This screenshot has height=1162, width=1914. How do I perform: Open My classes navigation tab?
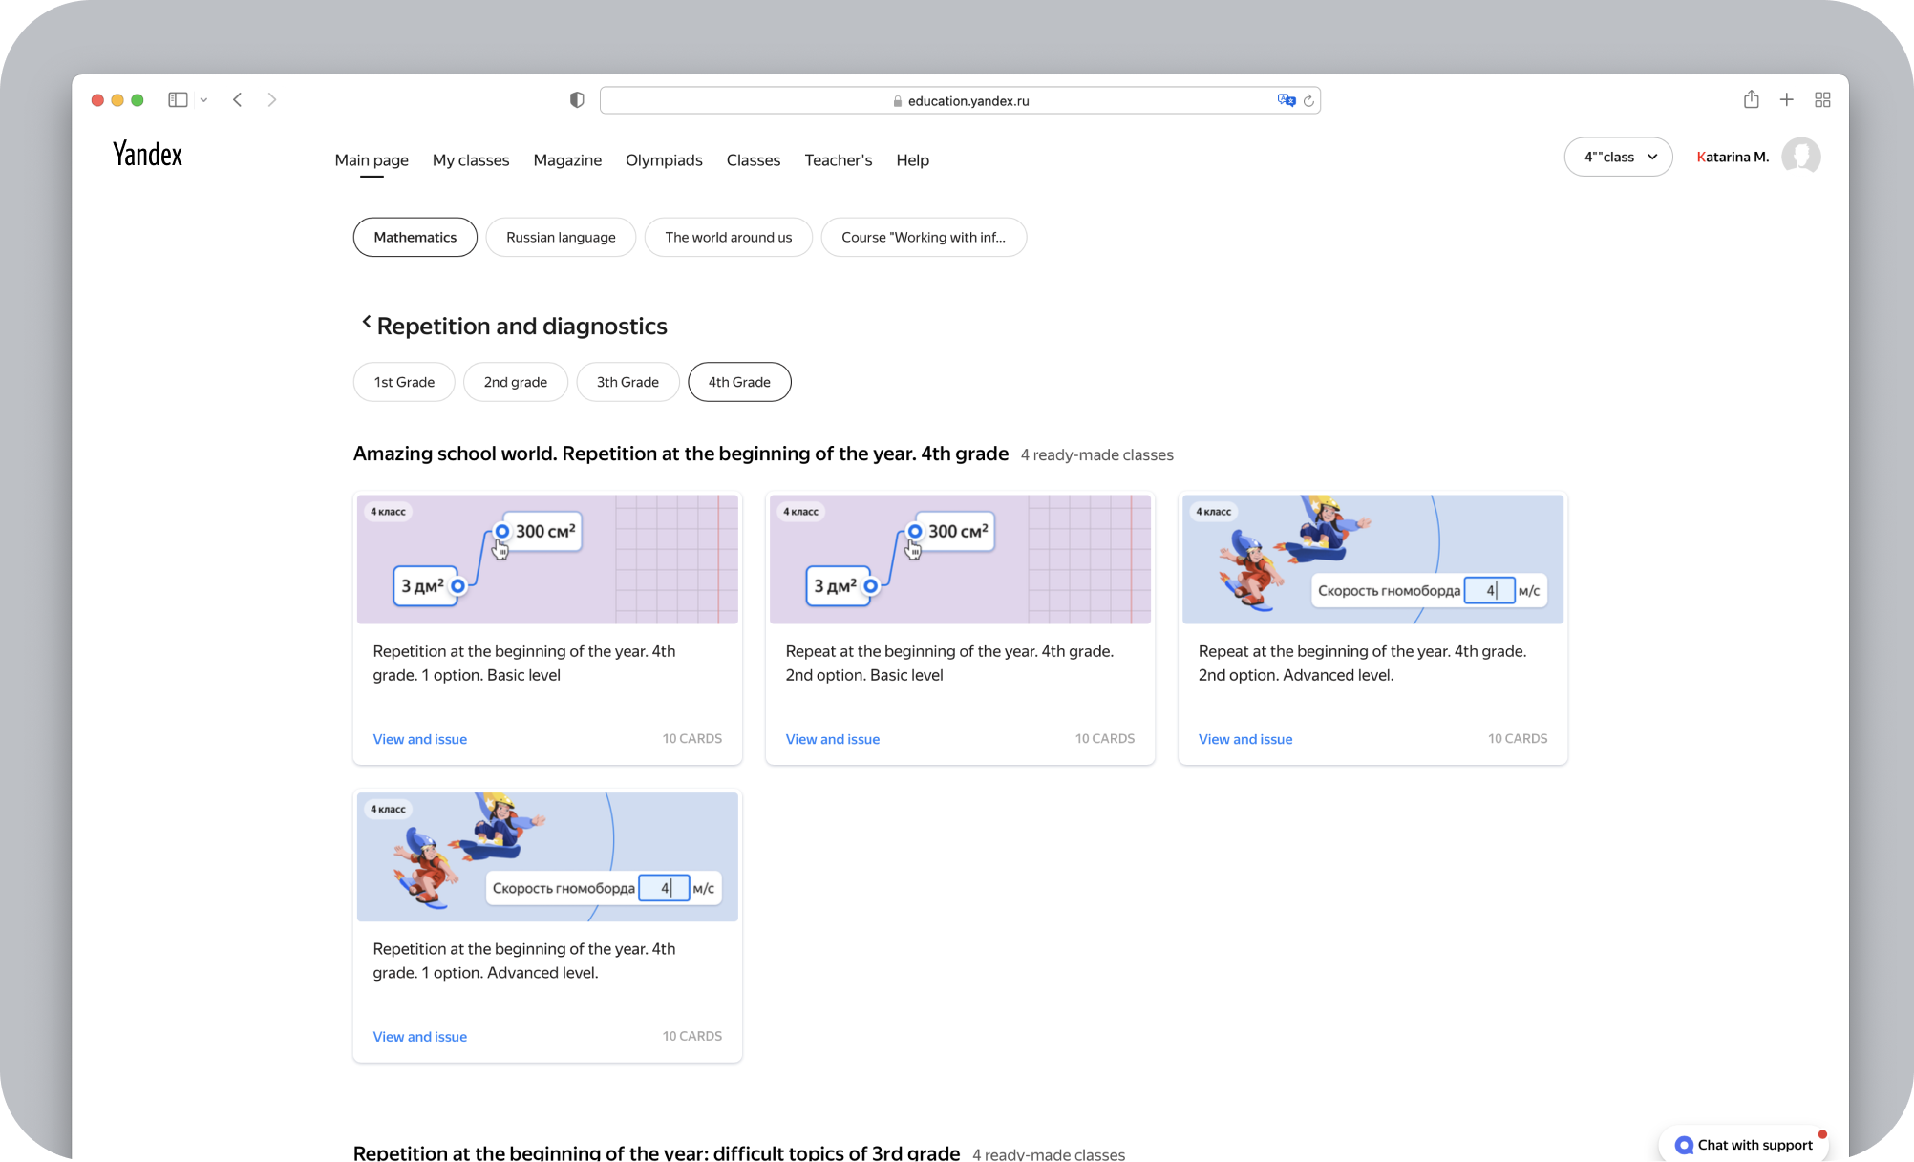(x=471, y=160)
